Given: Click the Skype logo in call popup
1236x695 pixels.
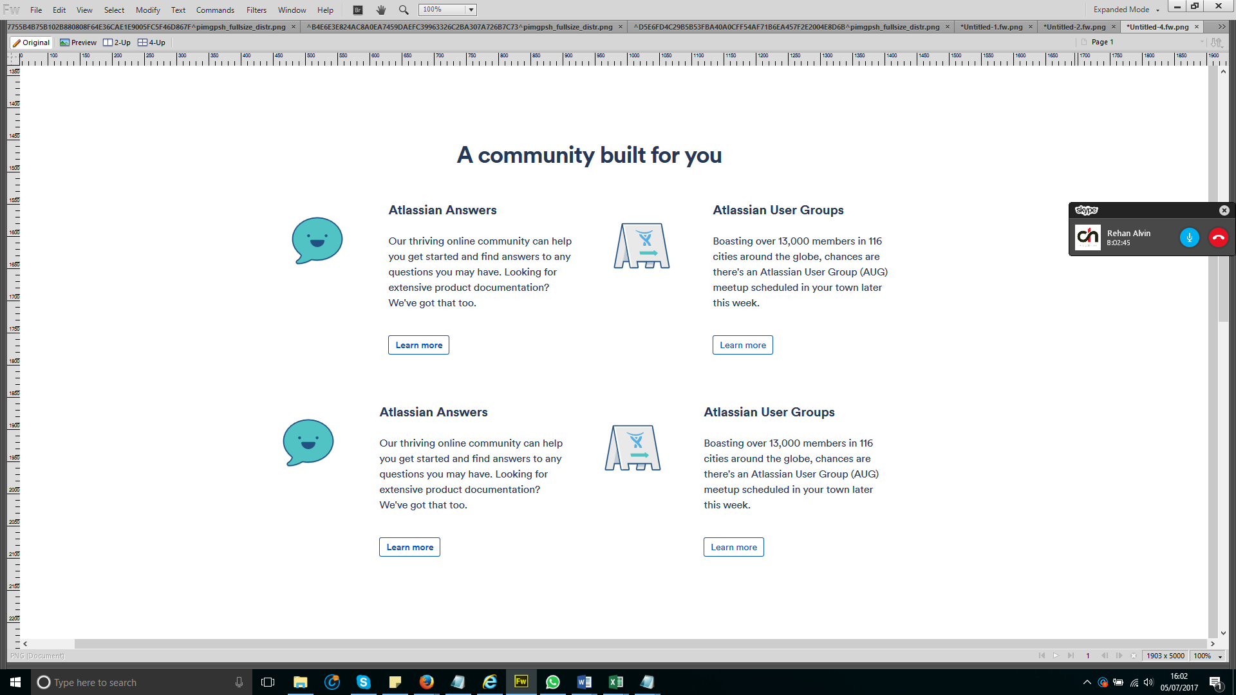Looking at the screenshot, I should [1087, 210].
